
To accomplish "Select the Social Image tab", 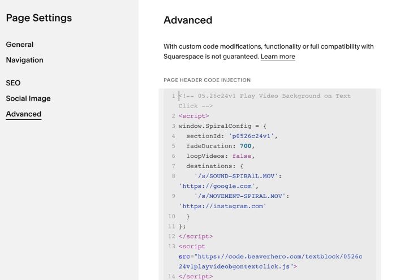I will click(x=28, y=98).
